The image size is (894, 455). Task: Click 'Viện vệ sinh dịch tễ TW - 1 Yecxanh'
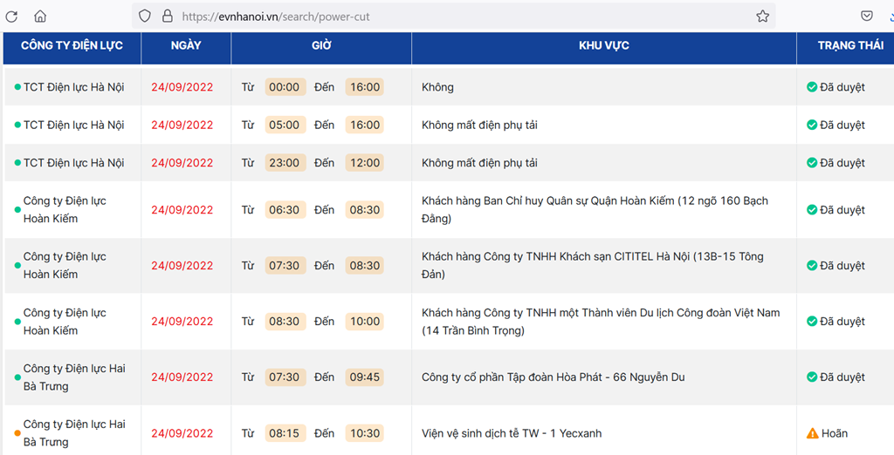pos(512,433)
